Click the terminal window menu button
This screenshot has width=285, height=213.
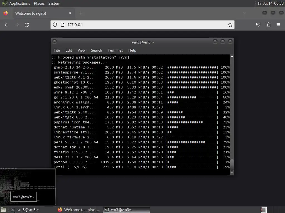click(x=55, y=42)
